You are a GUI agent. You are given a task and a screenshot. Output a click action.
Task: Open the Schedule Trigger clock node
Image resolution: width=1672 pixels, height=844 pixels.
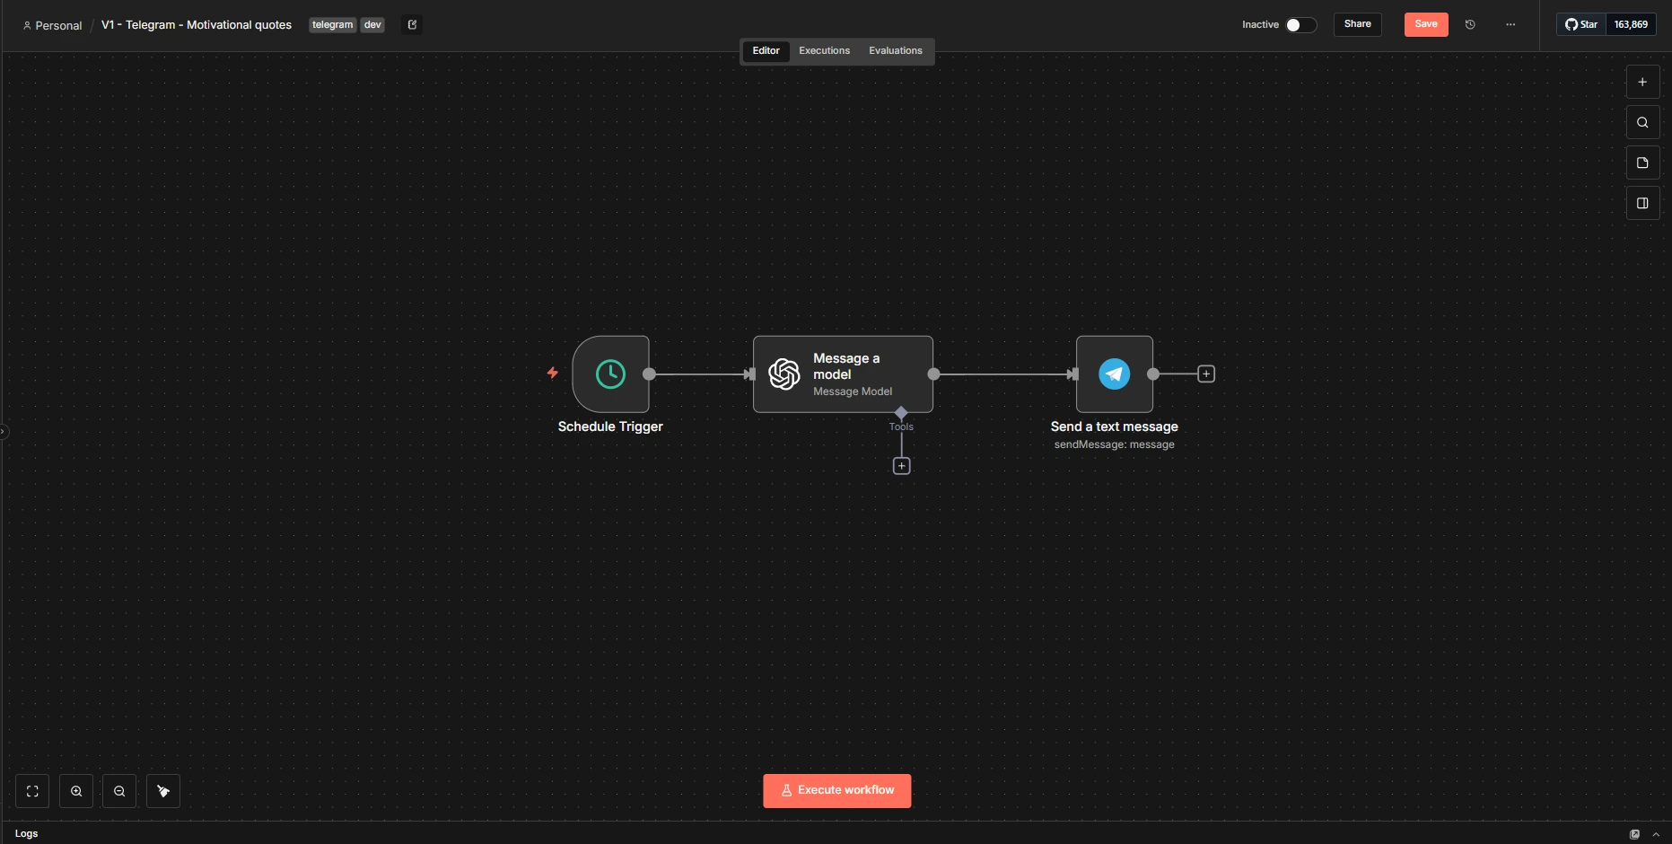[x=610, y=374]
